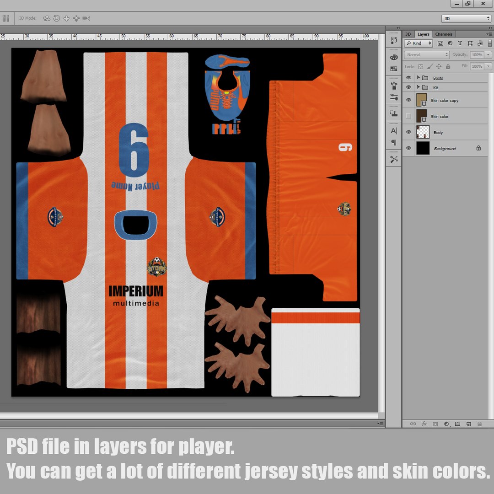
Task: Open the Opacity slider arrow
Action: 489,55
